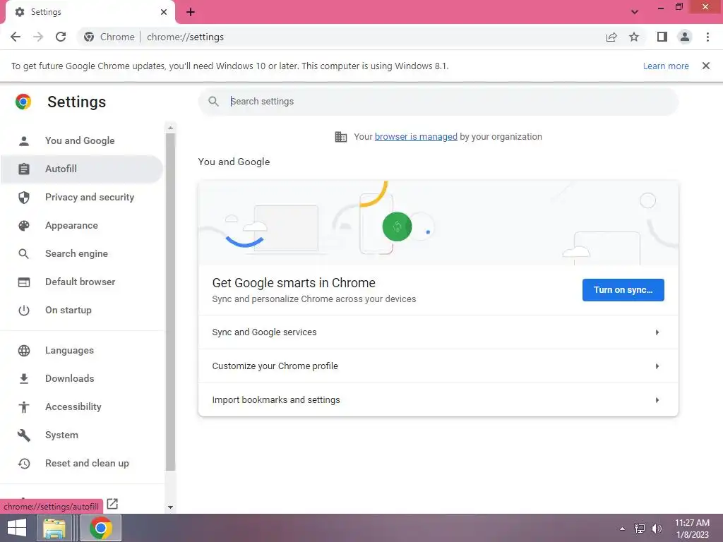Go back using the browser back arrow
The width and height of the screenshot is (723, 542).
(x=16, y=37)
